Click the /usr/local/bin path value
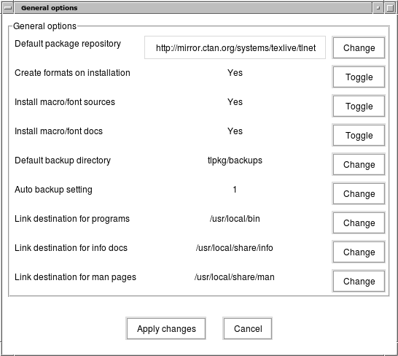The image size is (398, 356). coord(235,219)
